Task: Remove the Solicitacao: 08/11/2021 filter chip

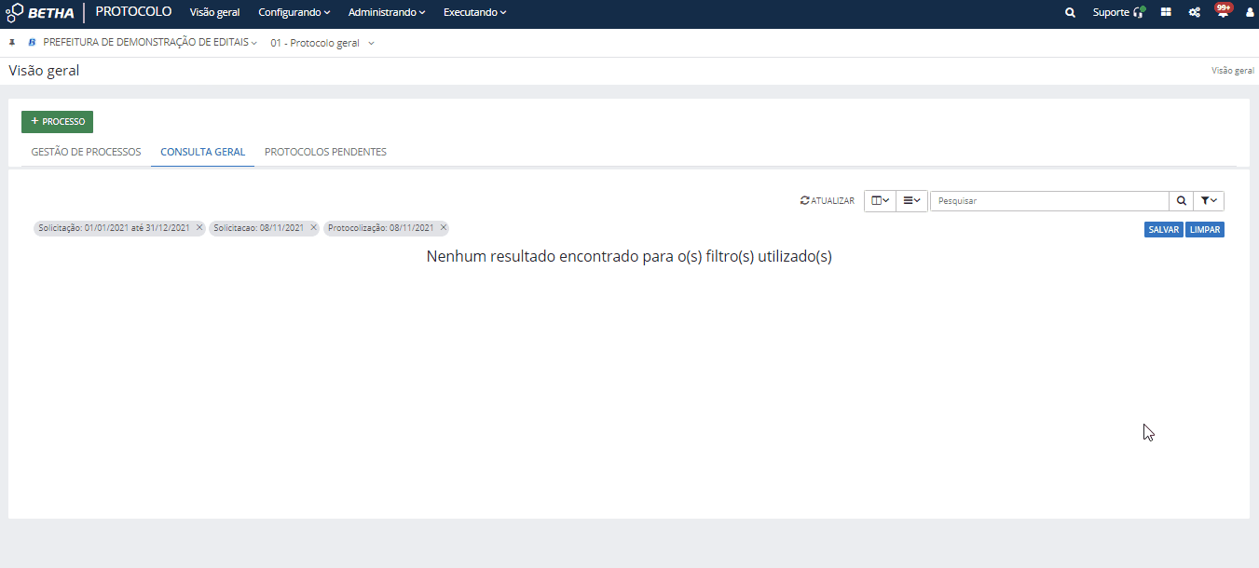Action: tap(313, 228)
